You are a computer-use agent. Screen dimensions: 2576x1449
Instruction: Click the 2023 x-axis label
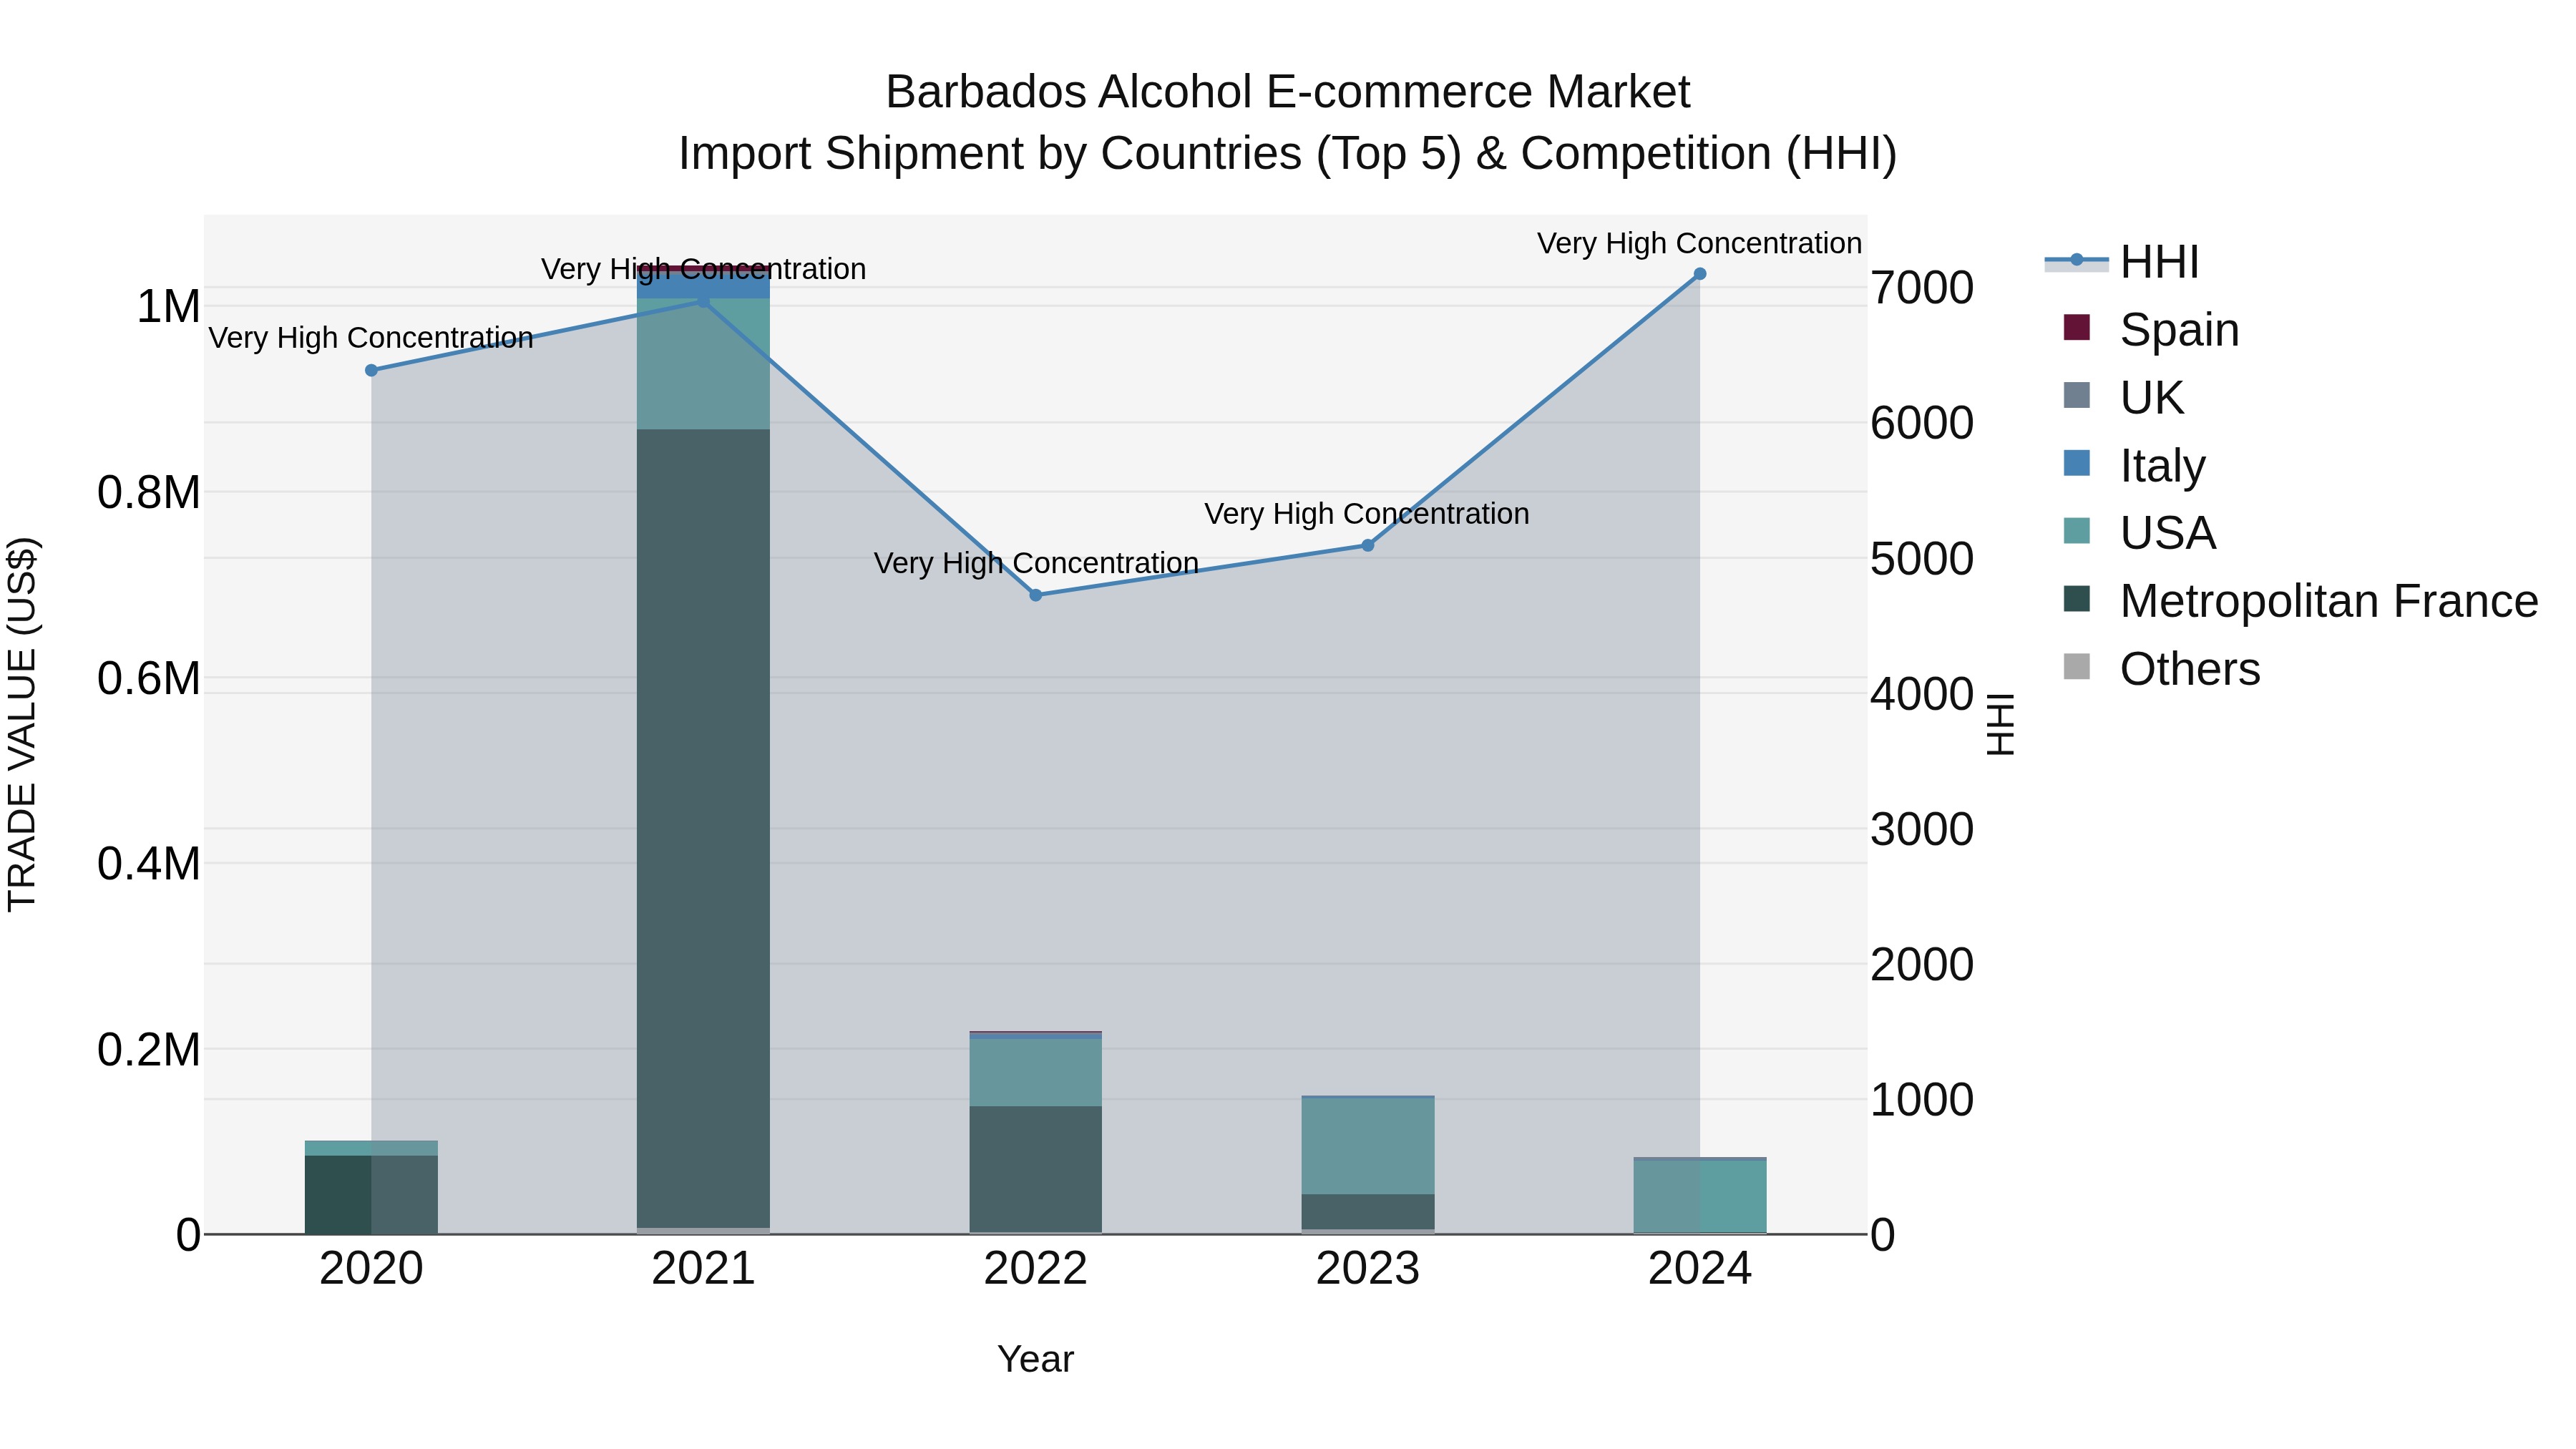(x=1368, y=1269)
